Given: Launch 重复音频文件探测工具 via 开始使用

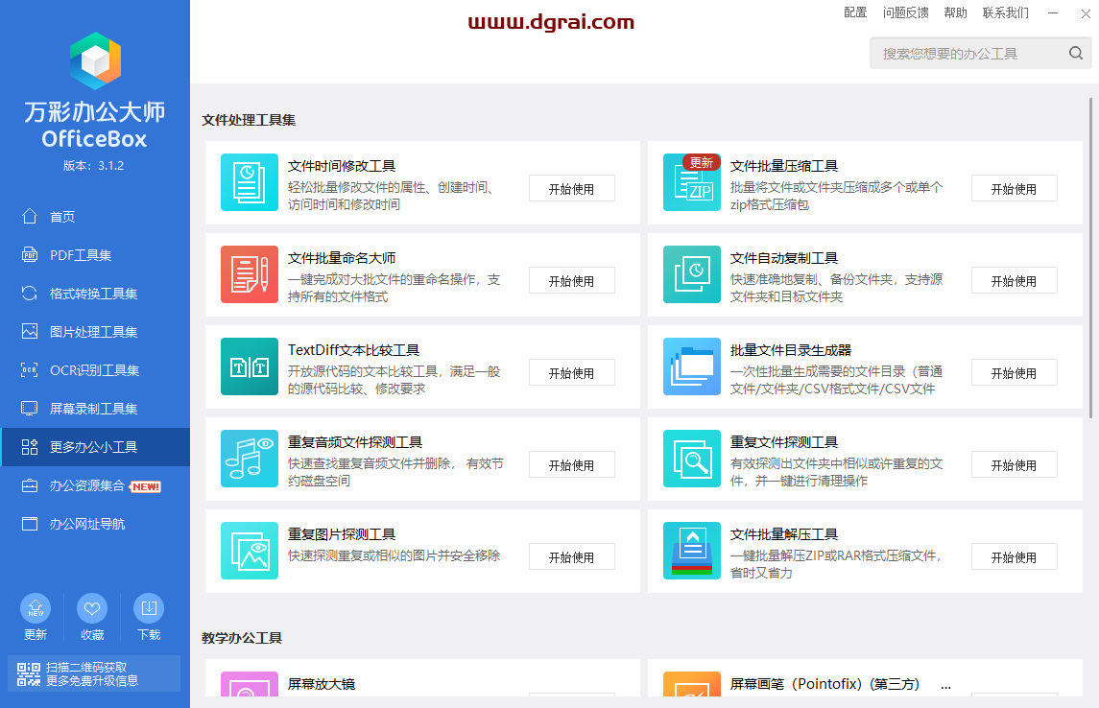Looking at the screenshot, I should (x=572, y=465).
